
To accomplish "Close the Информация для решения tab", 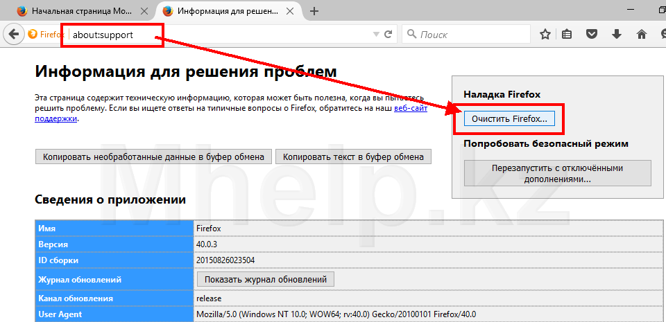I will coord(290,12).
